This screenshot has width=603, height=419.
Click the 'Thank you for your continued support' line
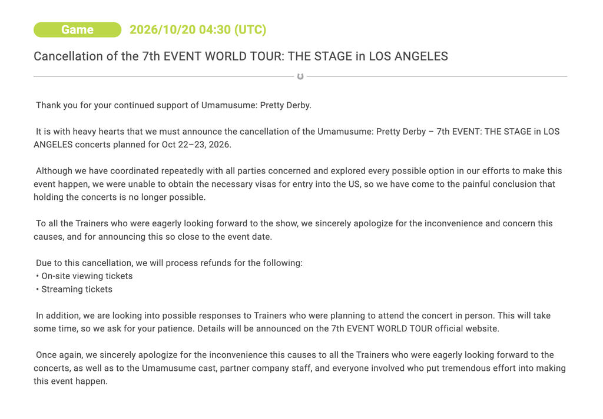[x=174, y=105]
